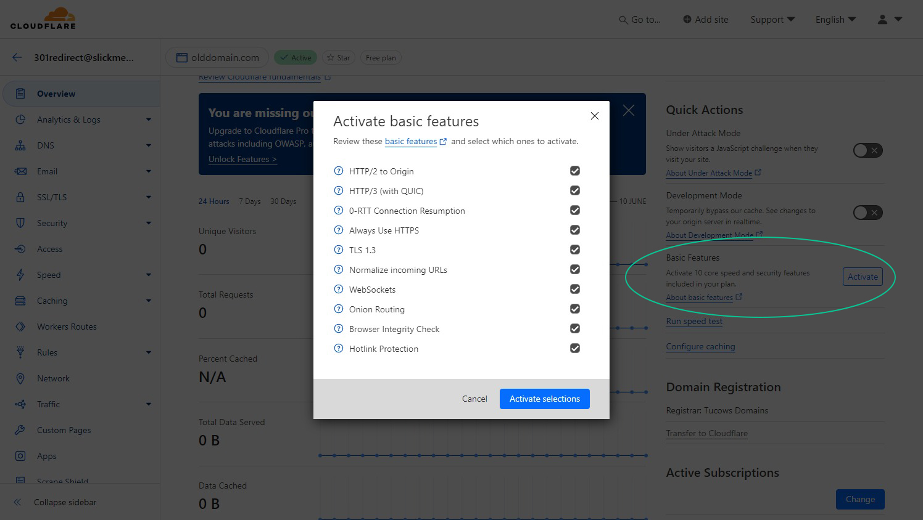Viewport: 923px width, 520px height.
Task: Click the Custom Pages wrench icon
Action: [x=20, y=430]
